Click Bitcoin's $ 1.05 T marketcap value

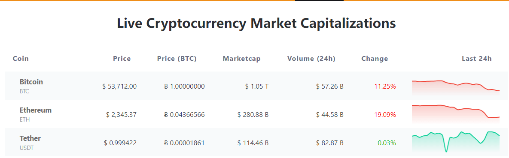[257, 86]
